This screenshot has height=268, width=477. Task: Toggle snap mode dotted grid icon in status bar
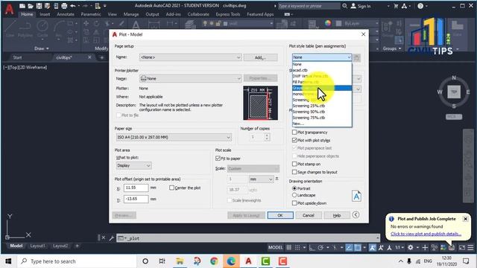(297, 248)
